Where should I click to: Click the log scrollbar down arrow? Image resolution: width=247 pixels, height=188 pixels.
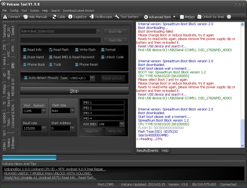click(x=242, y=146)
